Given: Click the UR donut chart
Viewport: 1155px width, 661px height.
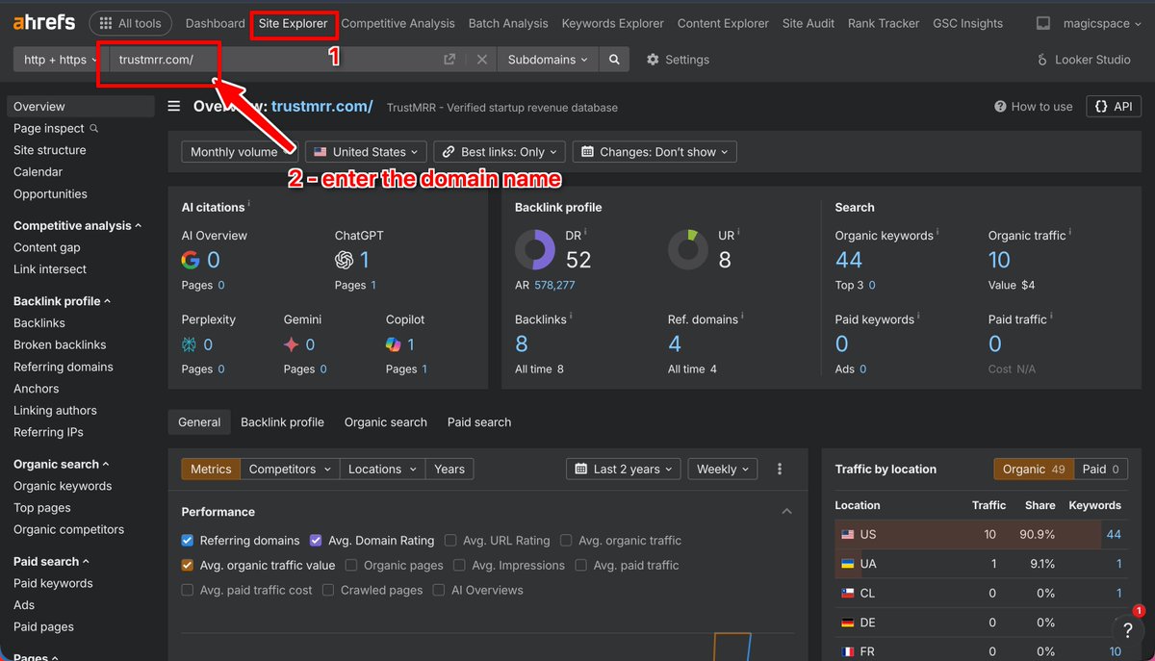Looking at the screenshot, I should pos(688,250).
